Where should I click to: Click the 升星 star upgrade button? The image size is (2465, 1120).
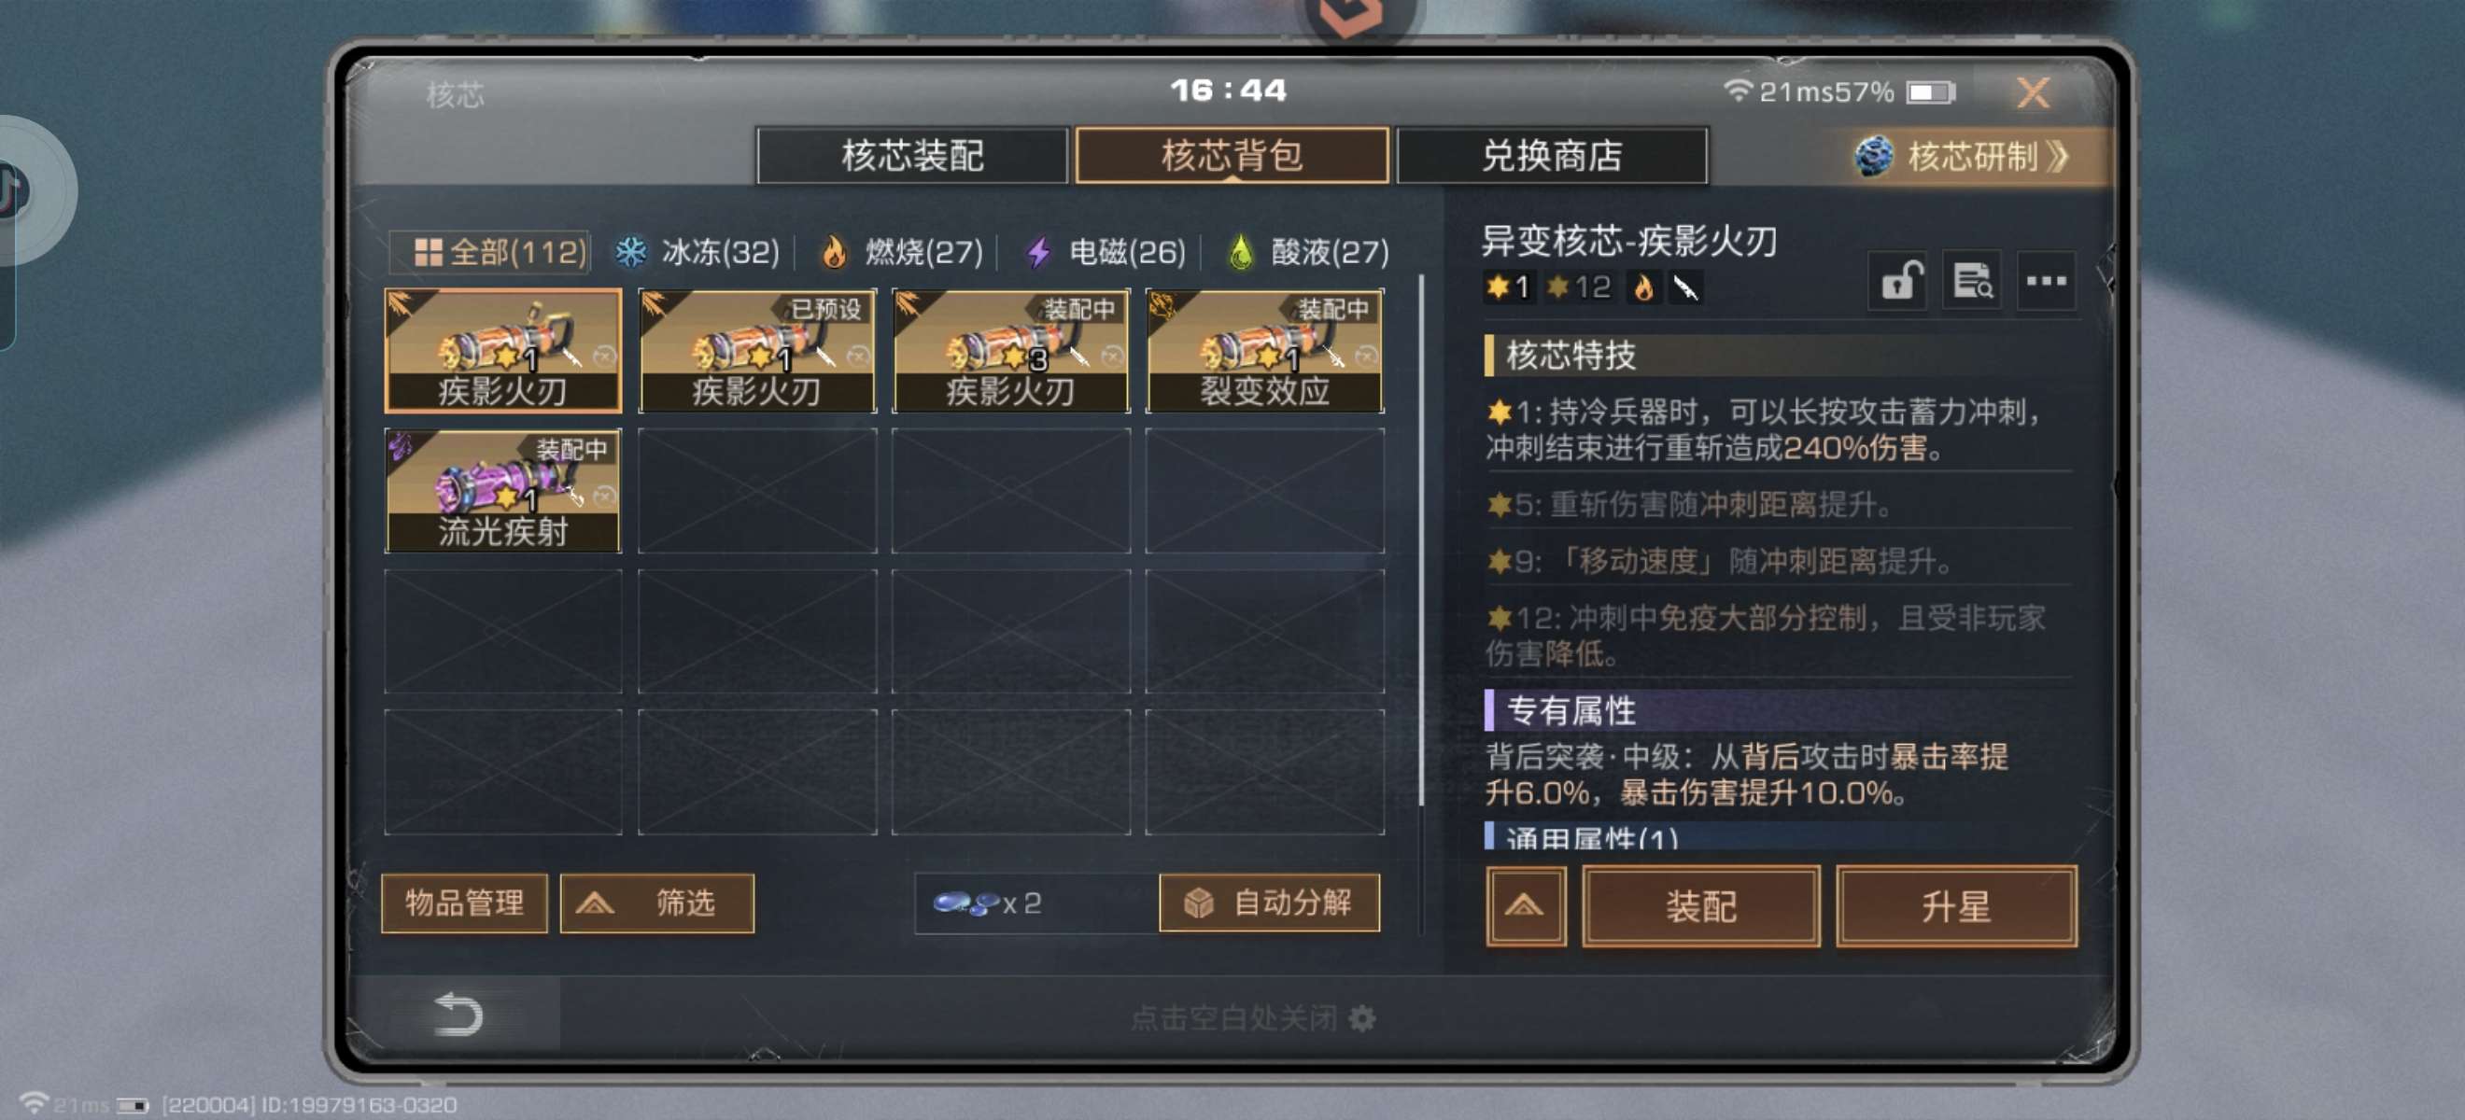pyautogui.click(x=1956, y=905)
